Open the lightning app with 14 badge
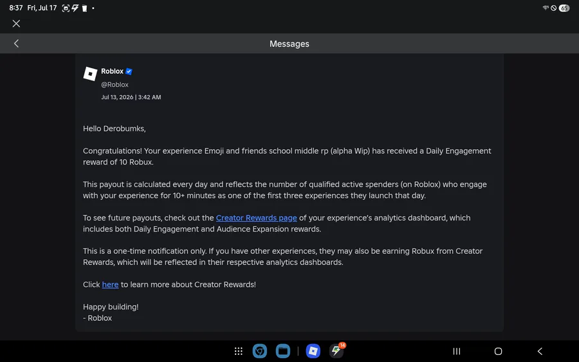Viewport: 579px width, 362px height. 336,350
